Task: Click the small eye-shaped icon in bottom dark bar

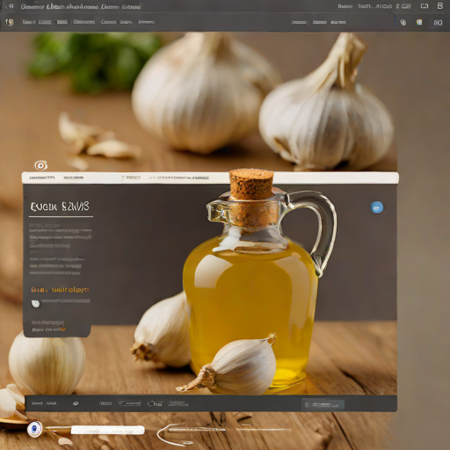Action: pyautogui.click(x=76, y=403)
